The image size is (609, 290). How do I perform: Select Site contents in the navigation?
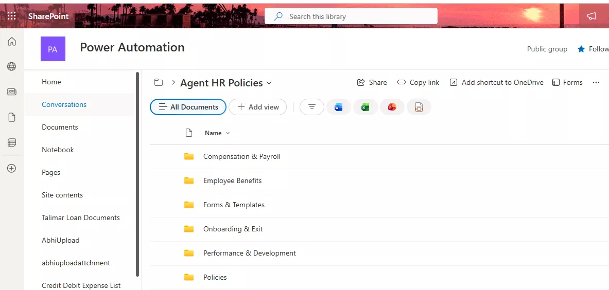pyautogui.click(x=62, y=195)
